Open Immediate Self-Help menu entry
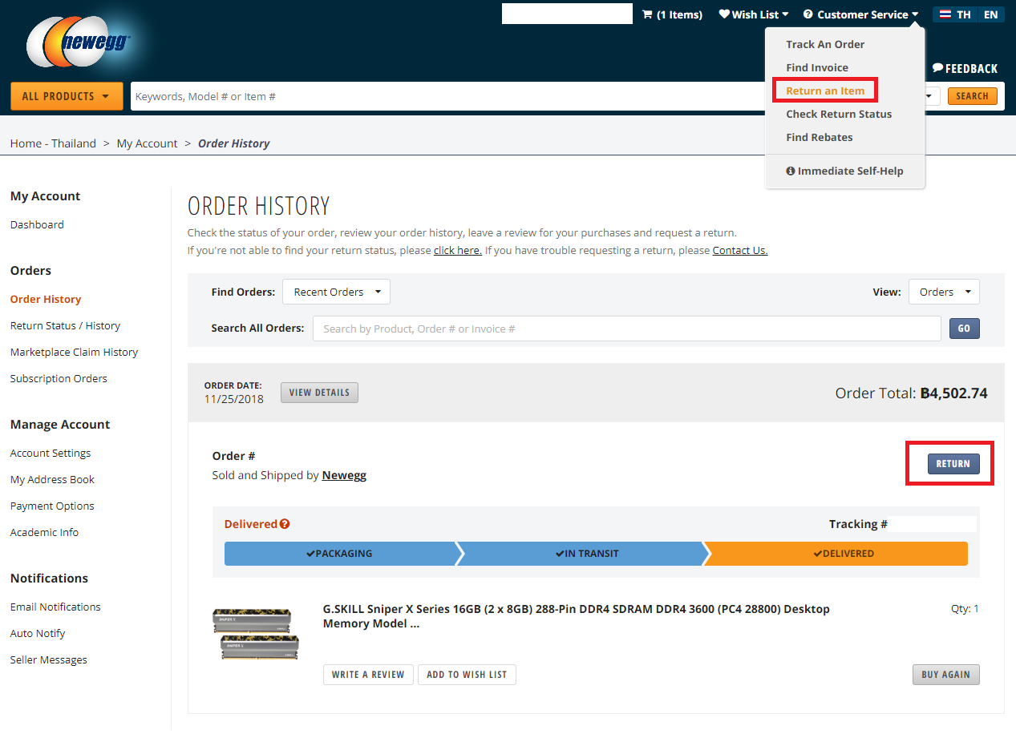The width and height of the screenshot is (1016, 746). 844,171
